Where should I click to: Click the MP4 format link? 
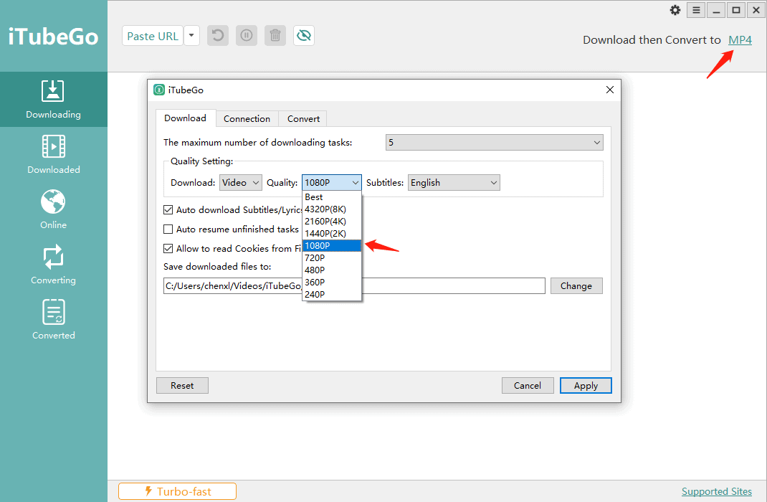pos(740,40)
